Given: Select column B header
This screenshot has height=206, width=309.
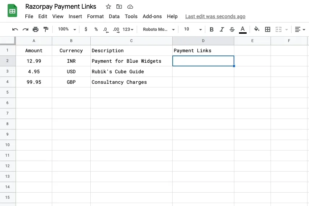Looking at the screenshot, I should 71,41.
